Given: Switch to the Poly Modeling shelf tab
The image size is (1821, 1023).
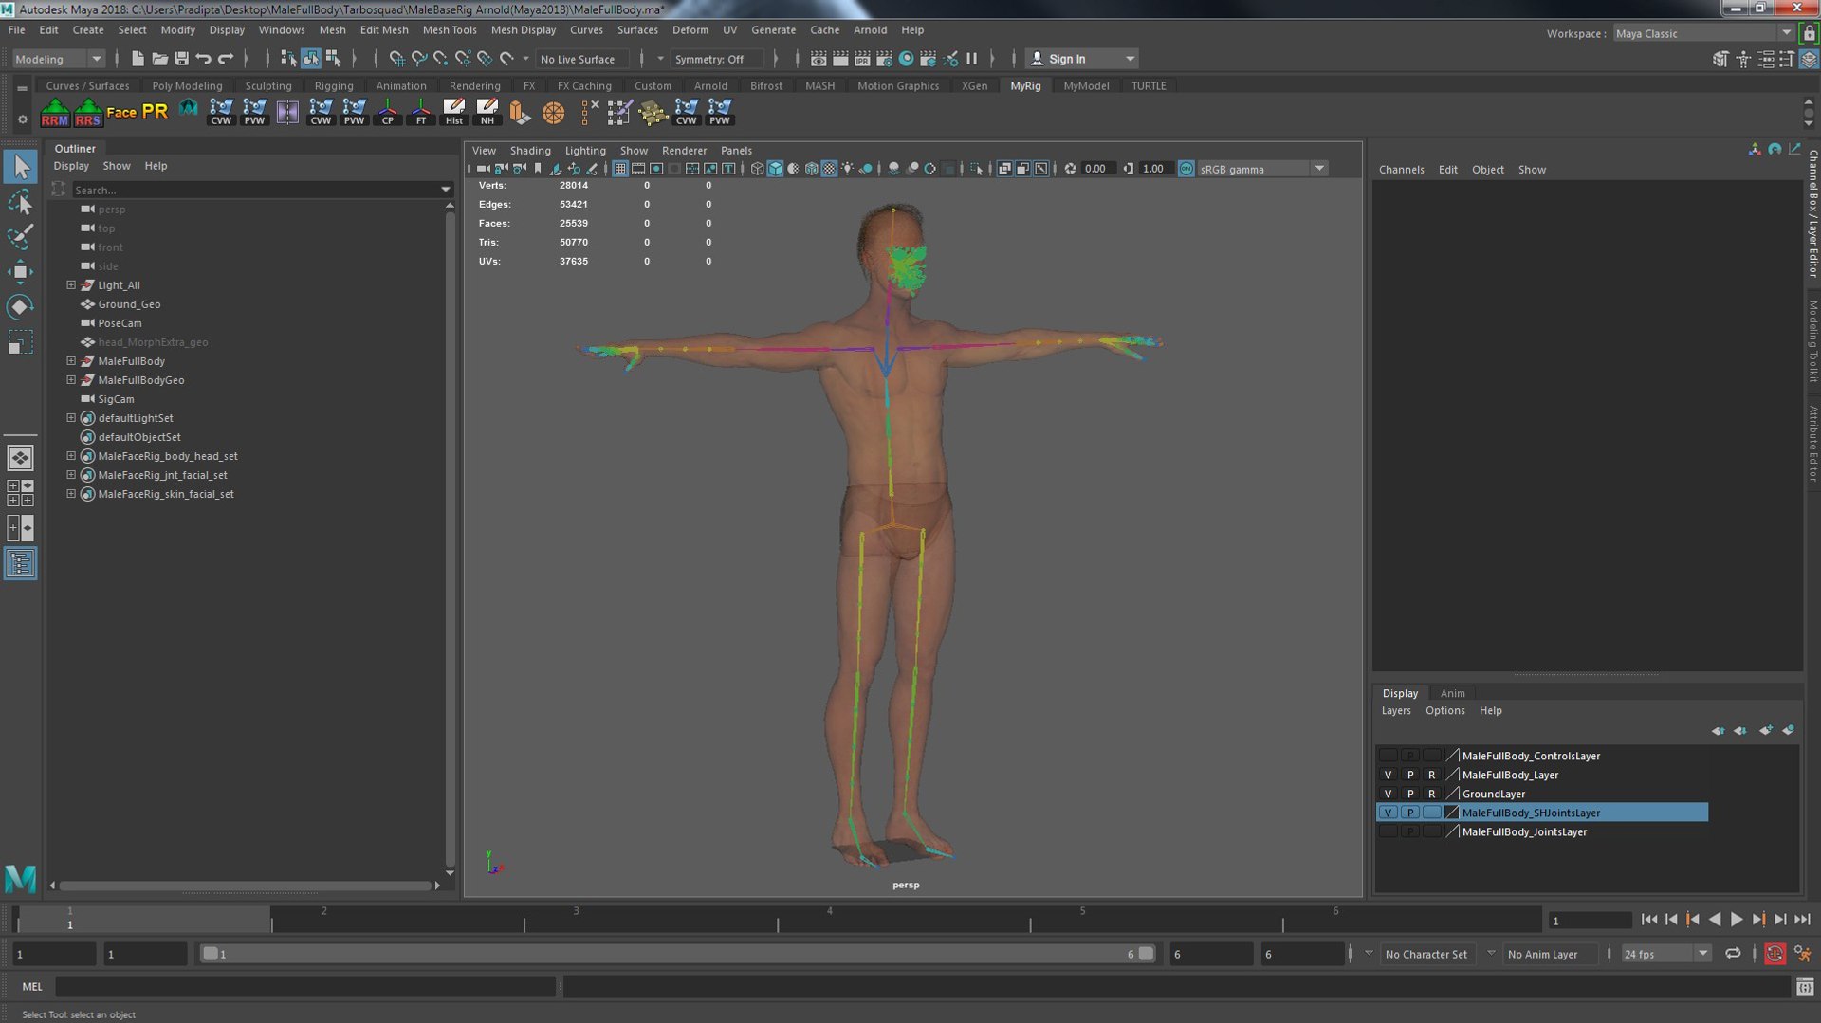Looking at the screenshot, I should click(187, 85).
